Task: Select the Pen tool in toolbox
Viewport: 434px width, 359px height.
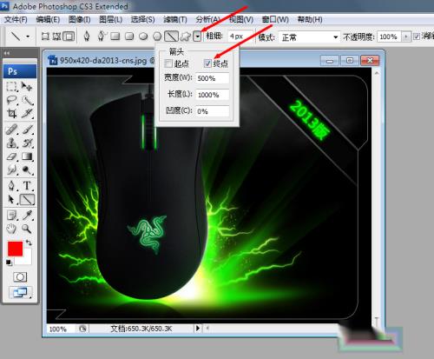Action: [x=12, y=185]
